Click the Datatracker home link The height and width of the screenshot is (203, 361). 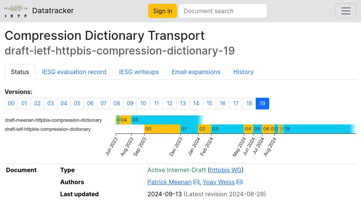(53, 11)
